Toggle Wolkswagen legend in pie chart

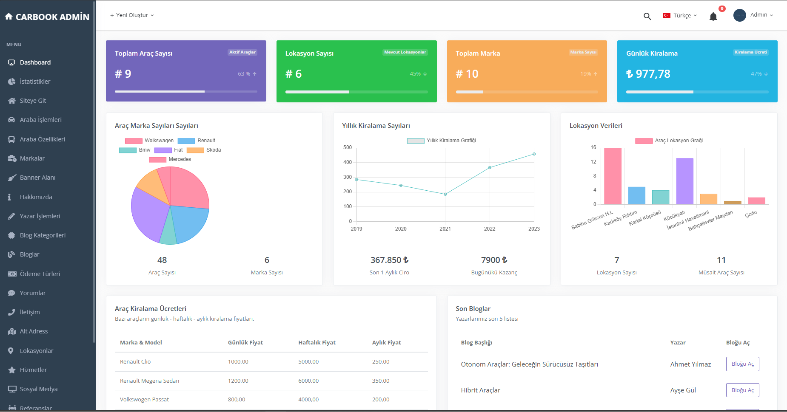coord(149,141)
